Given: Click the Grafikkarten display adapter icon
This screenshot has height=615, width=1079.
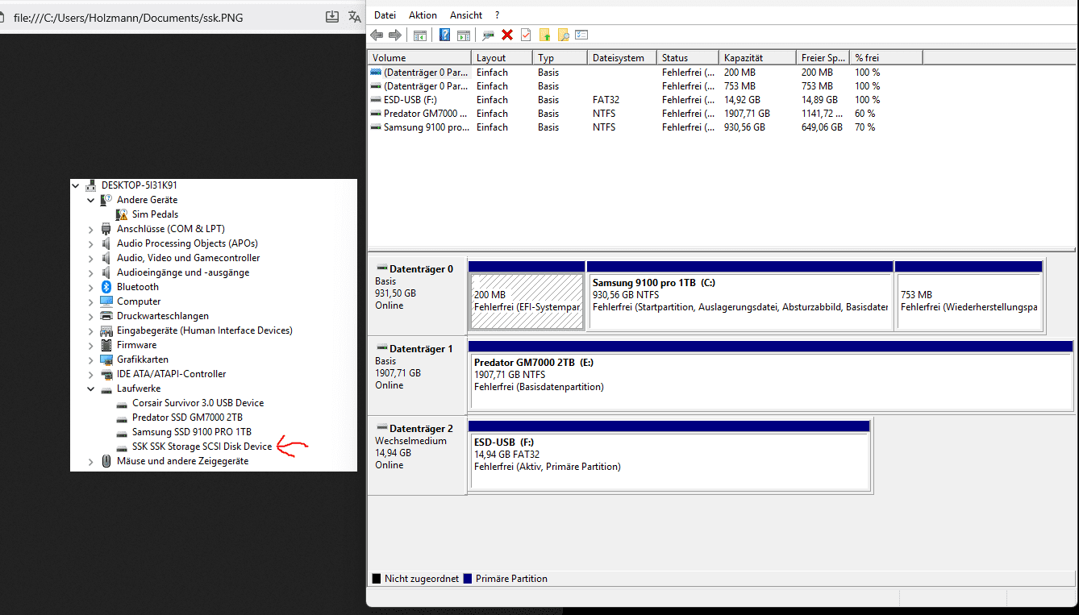Looking at the screenshot, I should 106,359.
